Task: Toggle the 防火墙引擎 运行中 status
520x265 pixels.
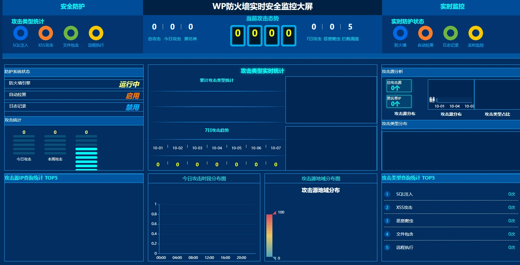Action: (x=129, y=84)
